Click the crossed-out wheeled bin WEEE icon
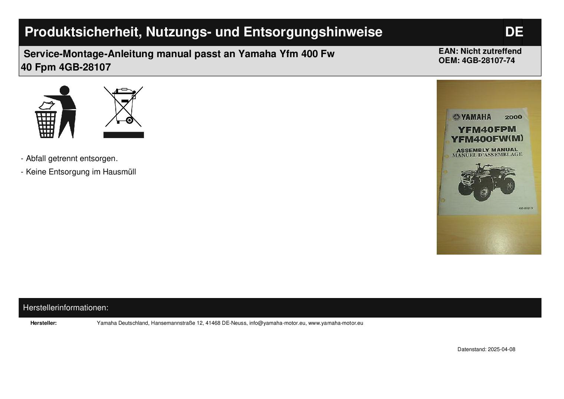This screenshot has height=399, width=564. point(124,112)
